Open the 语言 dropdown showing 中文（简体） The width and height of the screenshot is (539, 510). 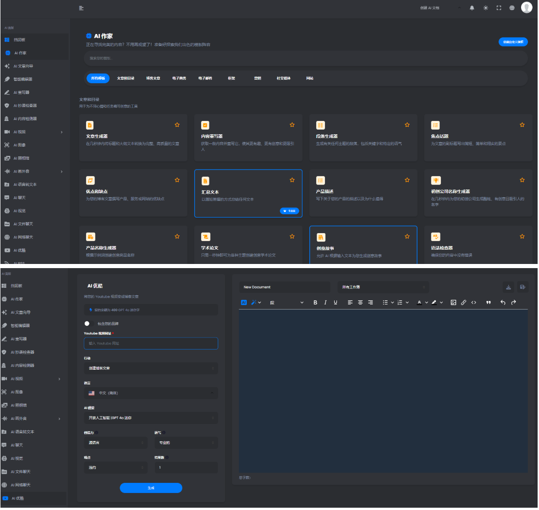pos(151,393)
